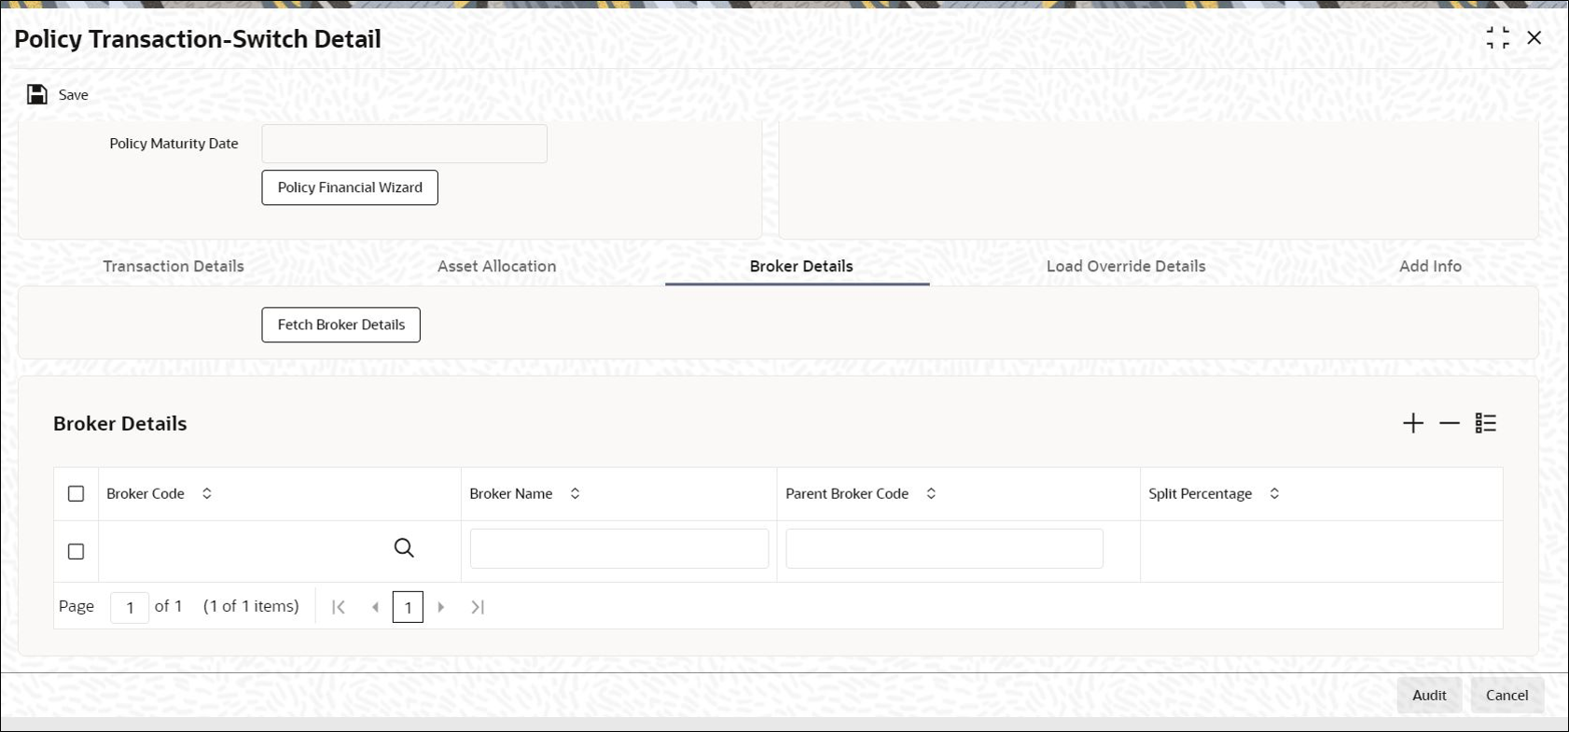1569x732 pixels.
Task: Click Policy Financial Wizard button
Action: click(x=350, y=187)
